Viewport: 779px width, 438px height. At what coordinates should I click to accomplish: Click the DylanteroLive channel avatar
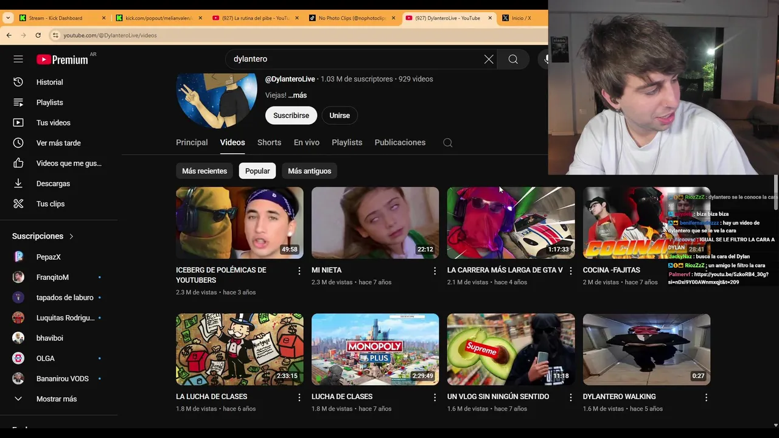point(217,100)
